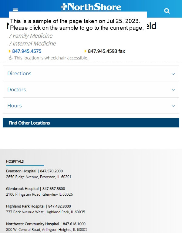Click the yellow arrow beside phone number
This screenshot has height=233, width=182.
point(10,51)
